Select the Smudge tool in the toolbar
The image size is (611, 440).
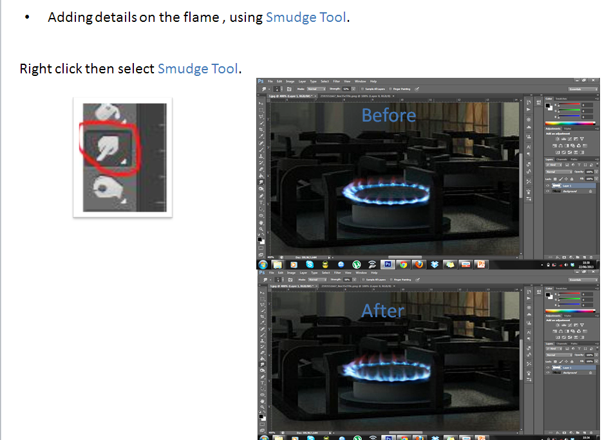coord(261,182)
